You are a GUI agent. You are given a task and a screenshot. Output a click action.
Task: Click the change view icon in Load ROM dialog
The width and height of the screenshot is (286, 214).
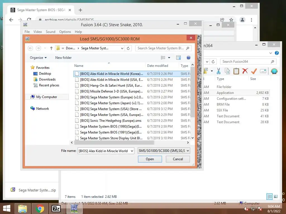pyautogui.click(x=163, y=58)
